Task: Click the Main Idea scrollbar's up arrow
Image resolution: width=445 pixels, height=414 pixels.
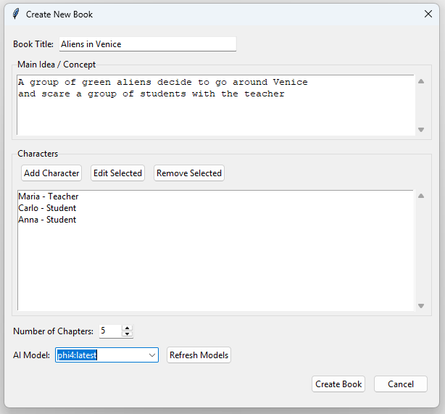Action: tap(421, 81)
